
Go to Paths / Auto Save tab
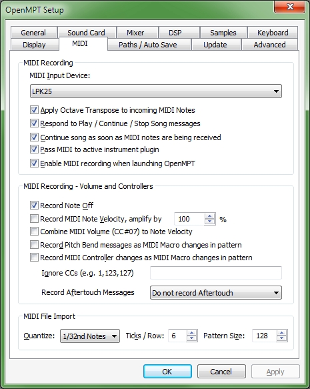(x=148, y=45)
